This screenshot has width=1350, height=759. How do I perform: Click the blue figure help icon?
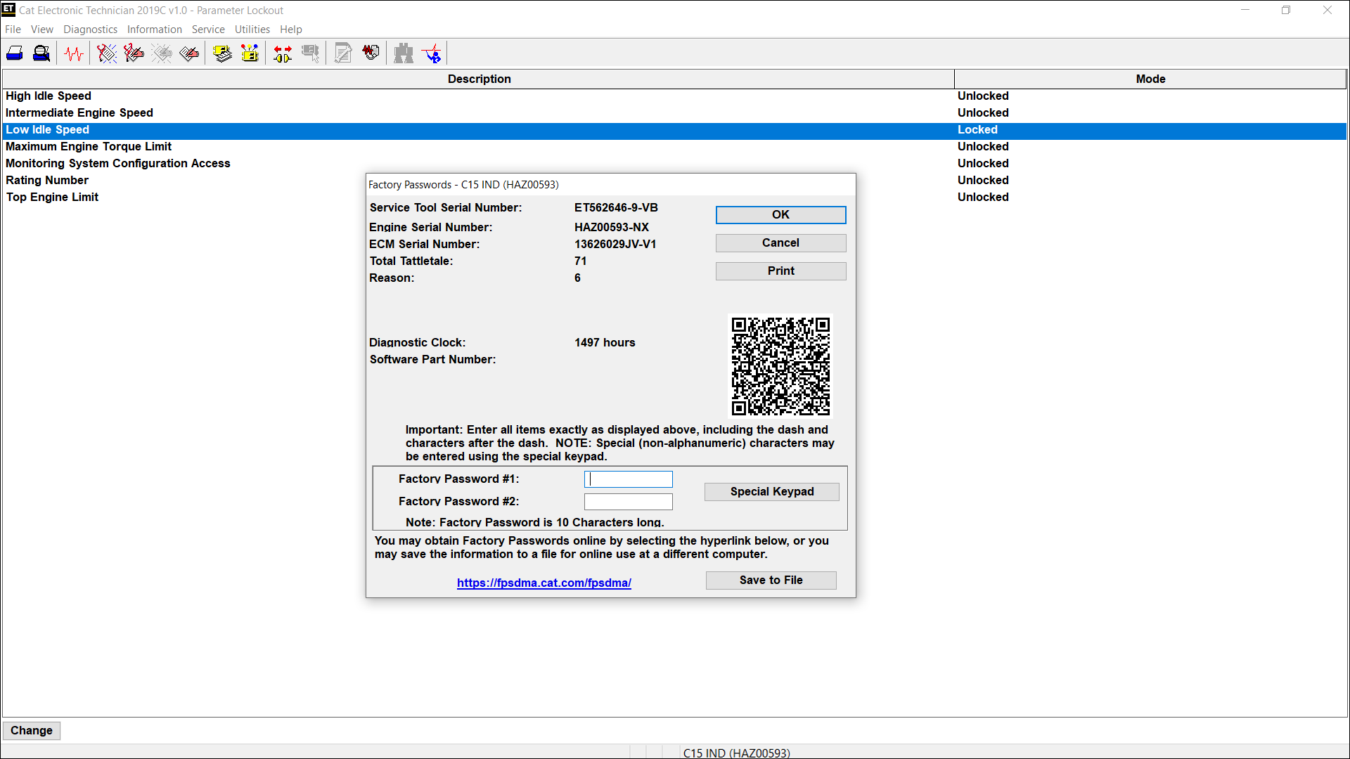point(432,53)
